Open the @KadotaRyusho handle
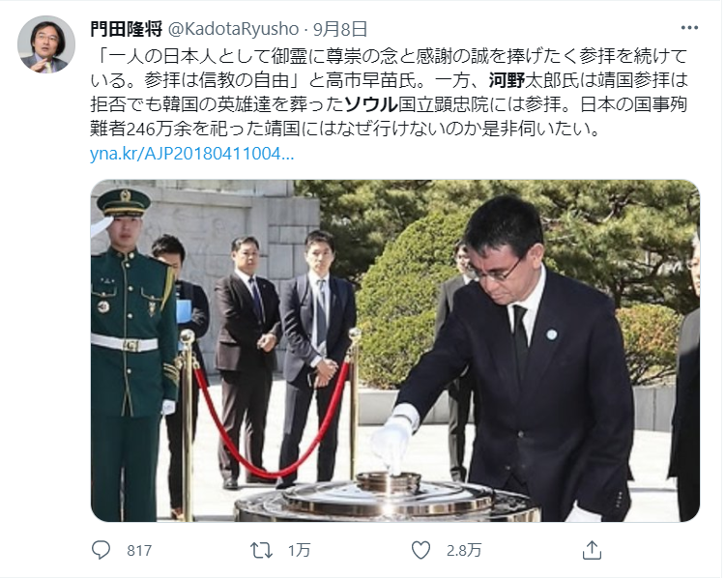 coord(233,29)
